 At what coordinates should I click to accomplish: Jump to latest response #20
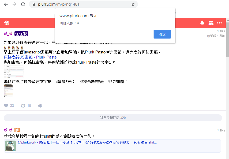pyautogui.click(x=113, y=118)
